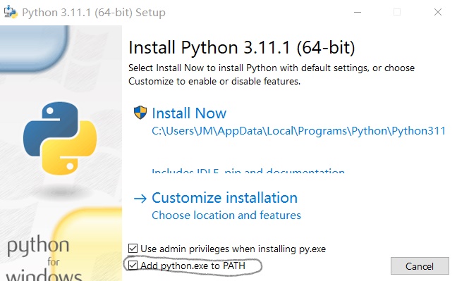Click the Python 3.11.1 (64-bit) Setup title text
457x281 pixels.
coord(94,13)
